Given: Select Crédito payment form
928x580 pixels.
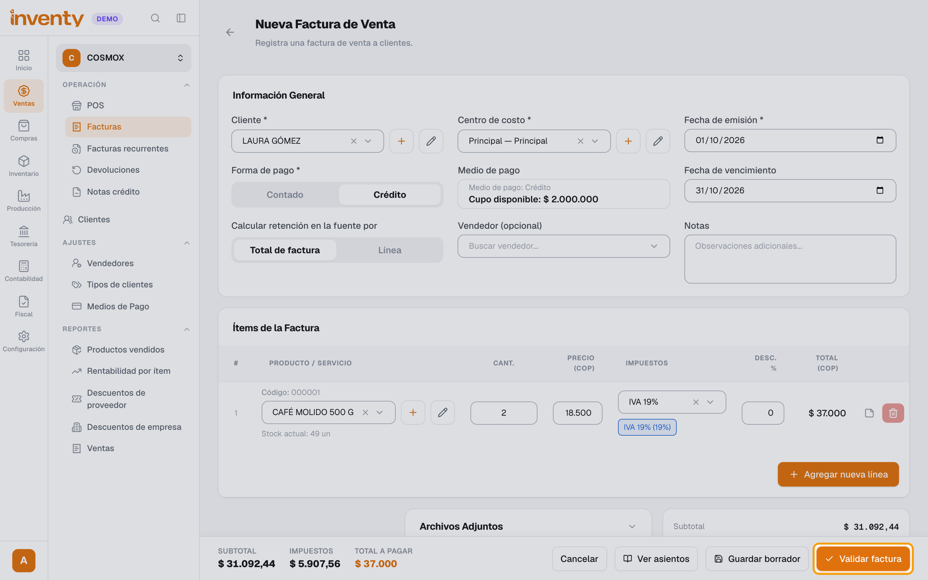Looking at the screenshot, I should click(x=390, y=195).
